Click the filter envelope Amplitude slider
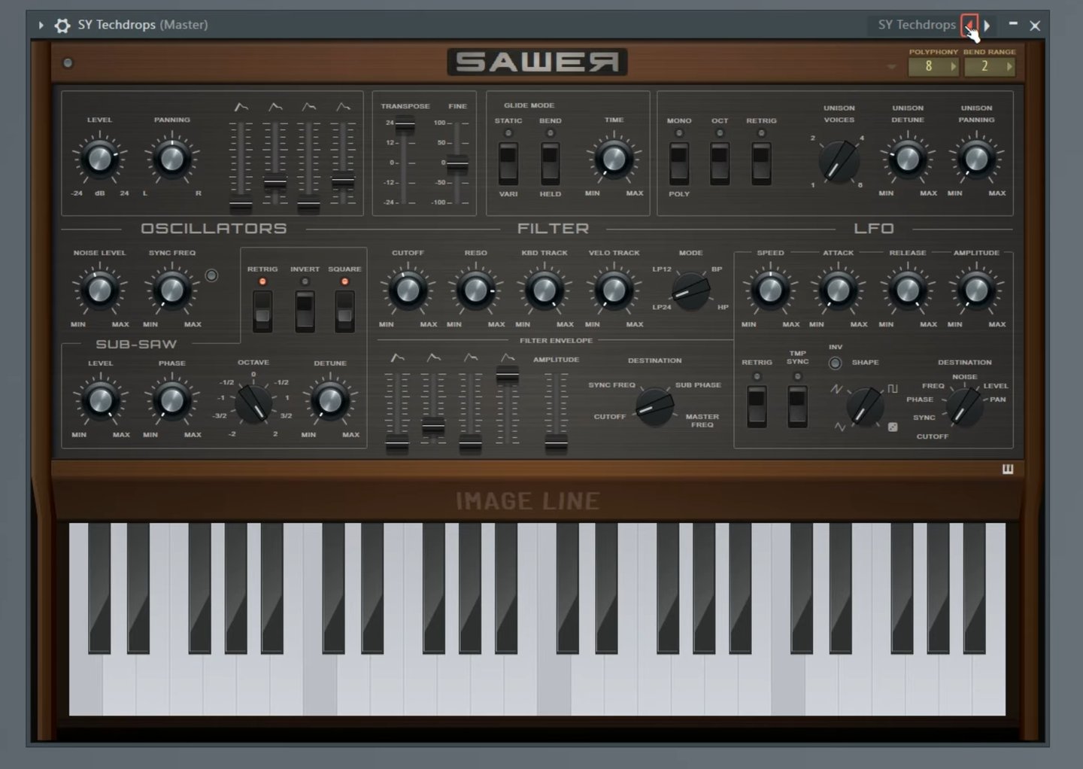Screen dimensions: 1083x769 point(556,410)
